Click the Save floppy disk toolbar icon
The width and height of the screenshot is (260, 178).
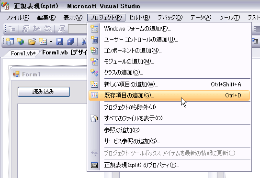[x=59, y=42]
